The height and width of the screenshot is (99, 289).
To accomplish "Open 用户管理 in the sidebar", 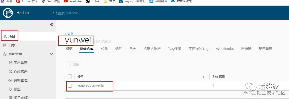I will click(x=21, y=63).
